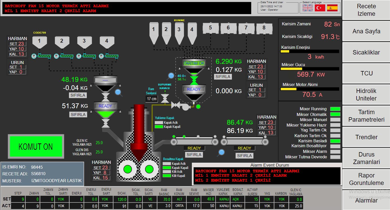
Task: Click the magnifier between the two conveyor belts
Action: coord(221,152)
